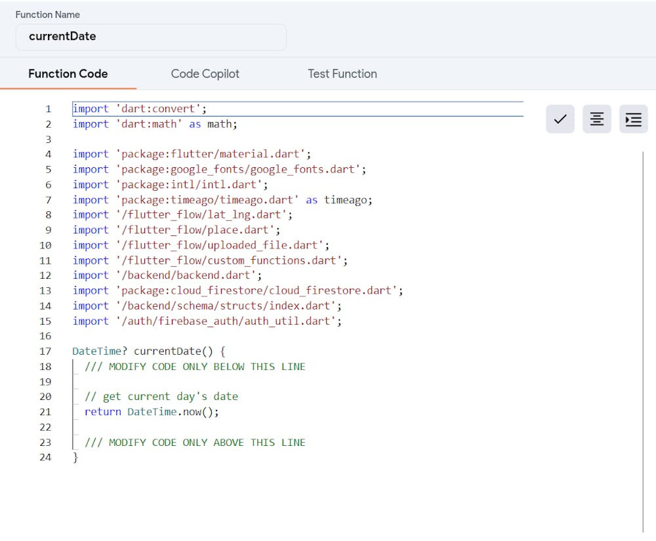Click line number 17 in the gutter
The width and height of the screenshot is (656, 541).
[x=45, y=351]
